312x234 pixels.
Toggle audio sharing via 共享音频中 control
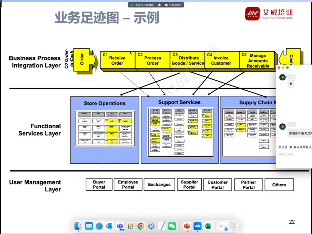tap(175, 4)
